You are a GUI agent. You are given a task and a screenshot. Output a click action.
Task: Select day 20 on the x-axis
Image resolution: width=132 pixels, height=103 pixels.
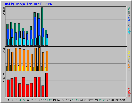point(81,100)
